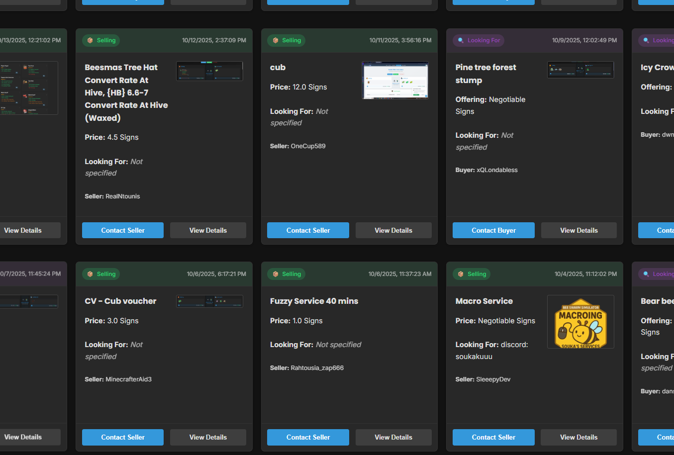View details of CV - Cub voucher
Screen dimensions: 674x455
(208, 437)
